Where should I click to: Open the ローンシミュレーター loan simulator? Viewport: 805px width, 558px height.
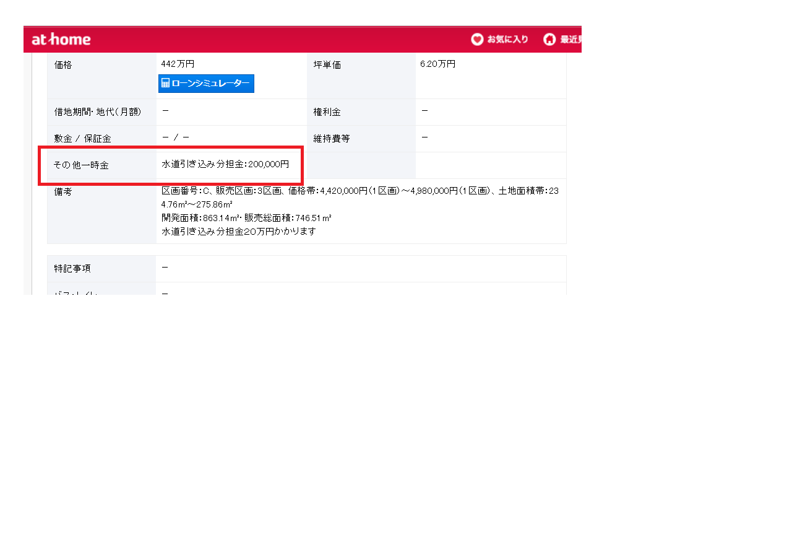tap(206, 83)
